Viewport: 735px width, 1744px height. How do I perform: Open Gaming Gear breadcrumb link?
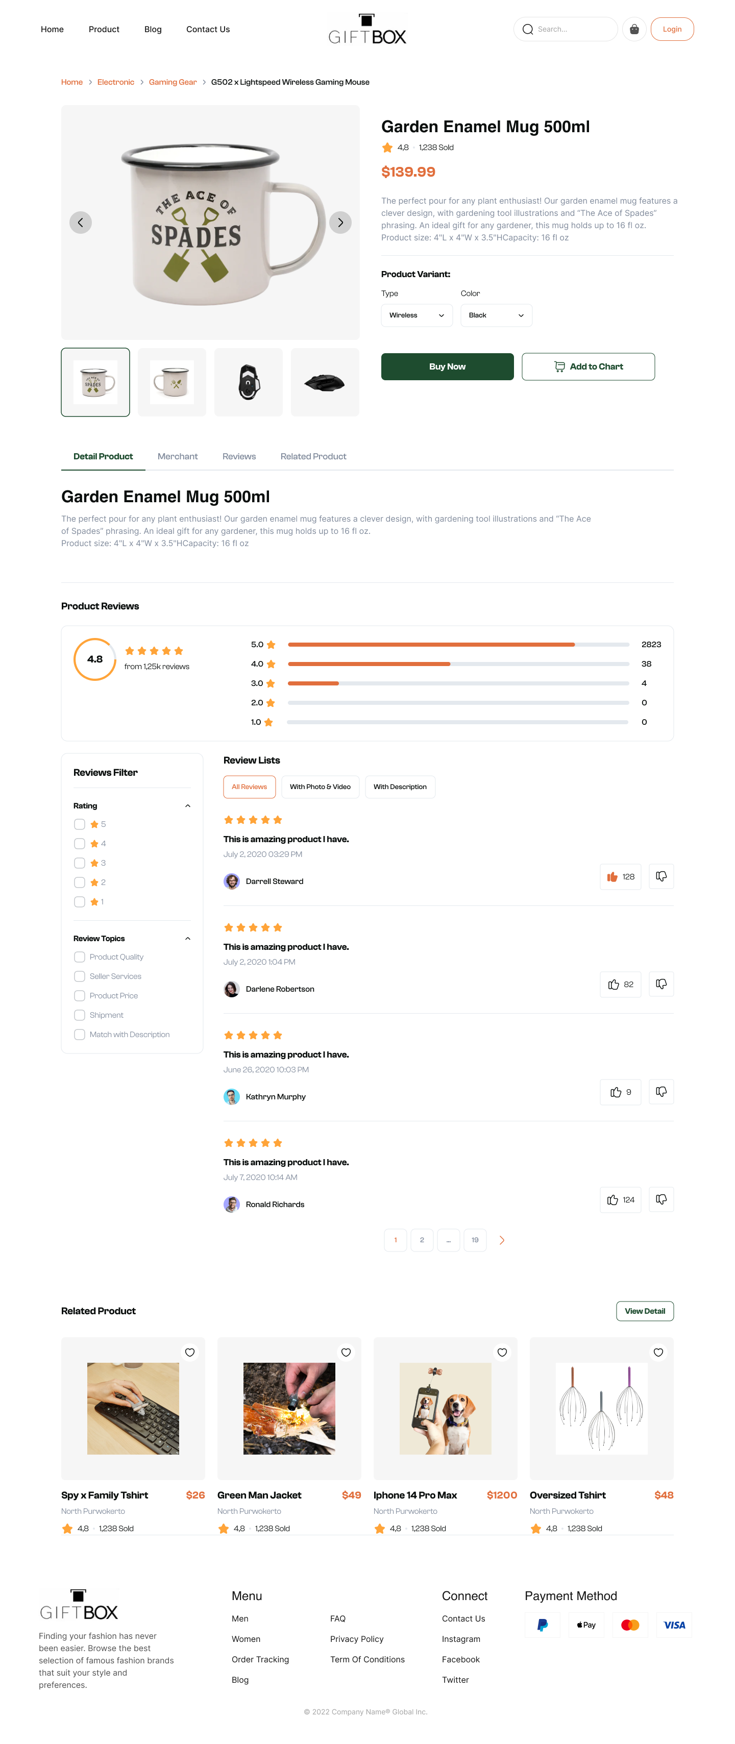pos(173,83)
